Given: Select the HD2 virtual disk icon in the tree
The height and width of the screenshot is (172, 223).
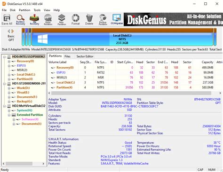Looking at the screenshot, I should pyautogui.click(x=9, y=106).
